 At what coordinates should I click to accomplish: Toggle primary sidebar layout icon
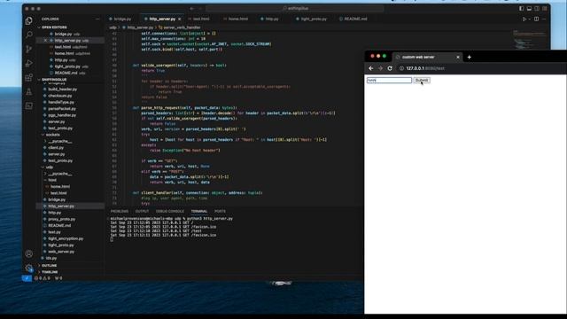tap(522, 8)
